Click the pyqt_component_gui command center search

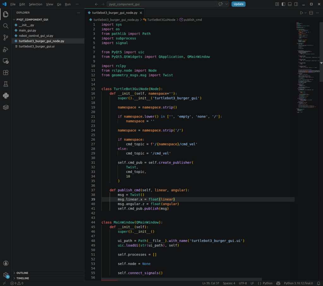[162, 4]
